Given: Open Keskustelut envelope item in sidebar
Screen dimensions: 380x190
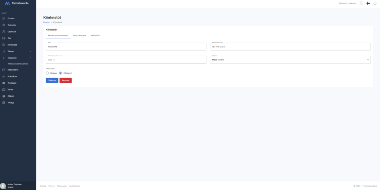Looking at the screenshot, I should point(13,70).
